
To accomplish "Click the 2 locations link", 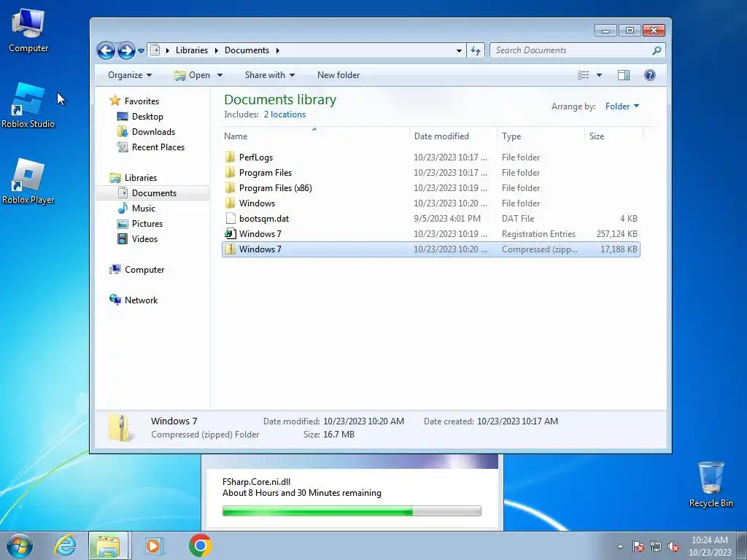I will coord(285,114).
